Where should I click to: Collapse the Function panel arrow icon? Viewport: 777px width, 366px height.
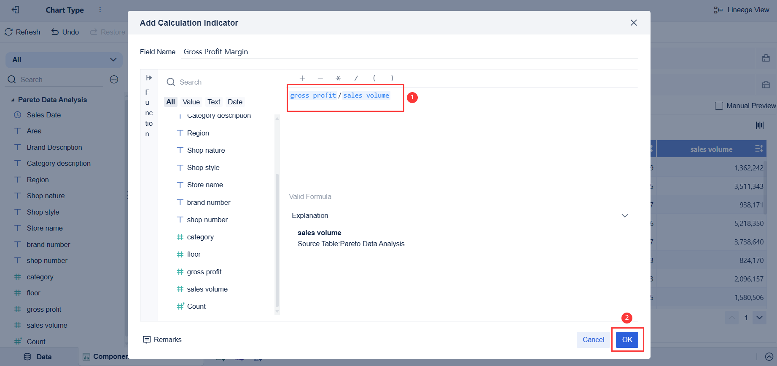[x=149, y=78]
